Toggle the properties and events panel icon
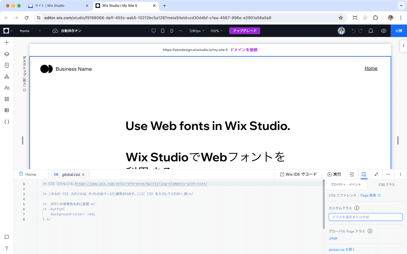 pos(364,174)
